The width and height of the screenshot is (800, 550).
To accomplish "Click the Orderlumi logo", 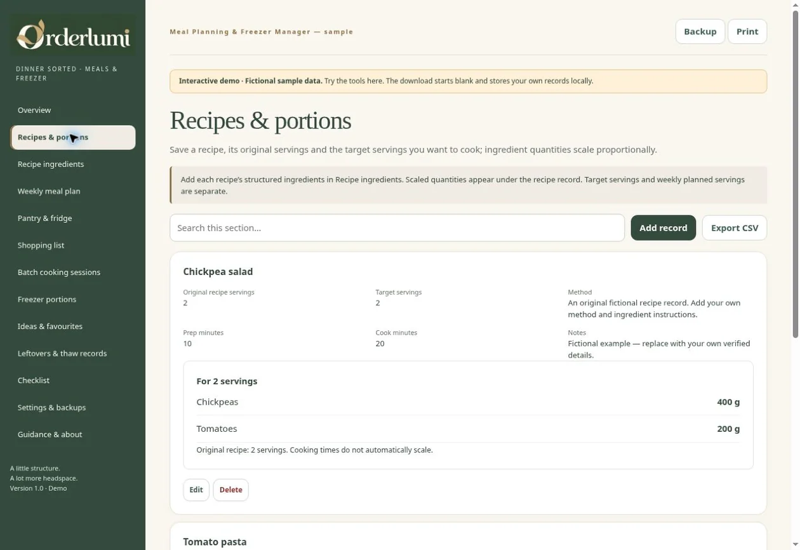I will pos(73,35).
